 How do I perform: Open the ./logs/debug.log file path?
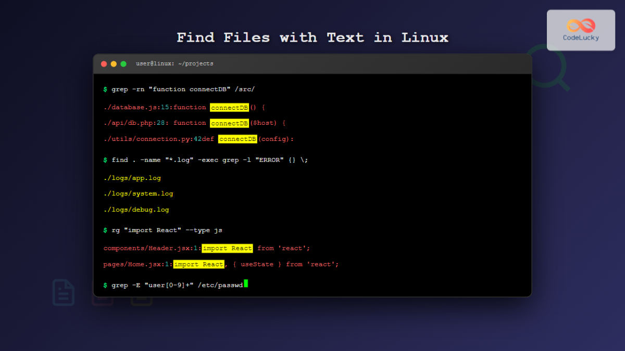[135, 209]
